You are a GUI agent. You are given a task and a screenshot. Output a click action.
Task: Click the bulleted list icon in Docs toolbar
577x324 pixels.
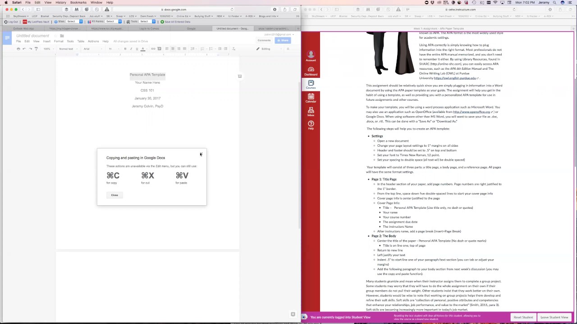click(211, 49)
